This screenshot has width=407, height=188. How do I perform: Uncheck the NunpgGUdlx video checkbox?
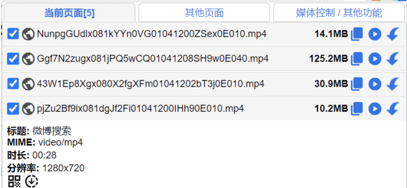point(13,34)
